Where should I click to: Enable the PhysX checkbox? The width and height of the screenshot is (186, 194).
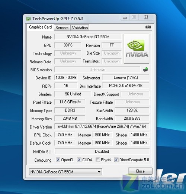(98, 160)
